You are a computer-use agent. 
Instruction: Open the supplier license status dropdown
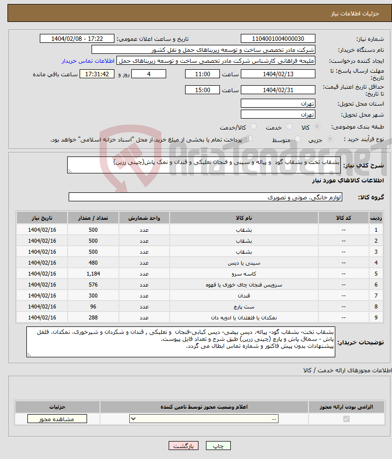tap(204, 419)
